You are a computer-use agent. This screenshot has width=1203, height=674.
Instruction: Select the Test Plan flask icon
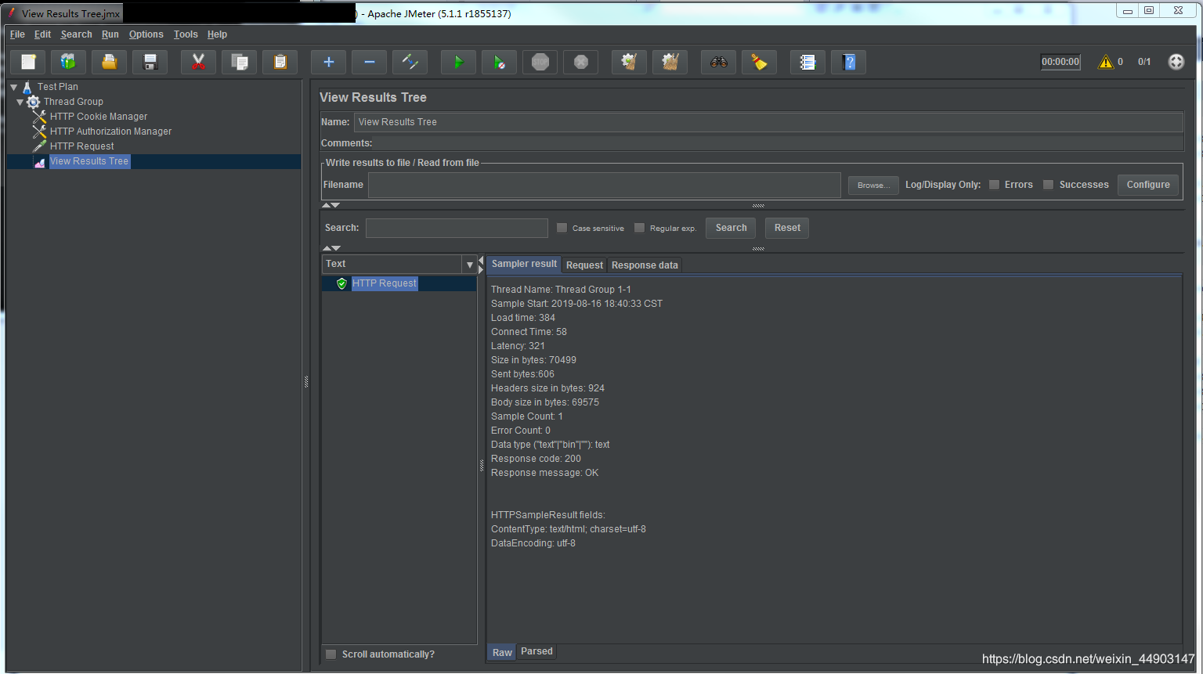pos(27,87)
